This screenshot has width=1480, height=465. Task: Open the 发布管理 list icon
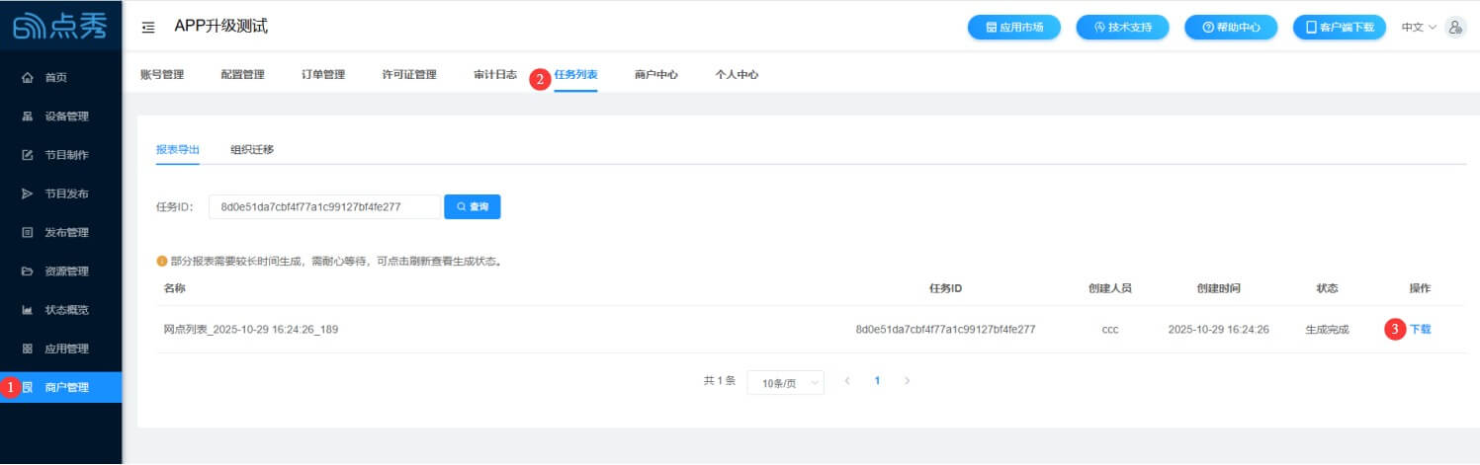pyautogui.click(x=28, y=233)
